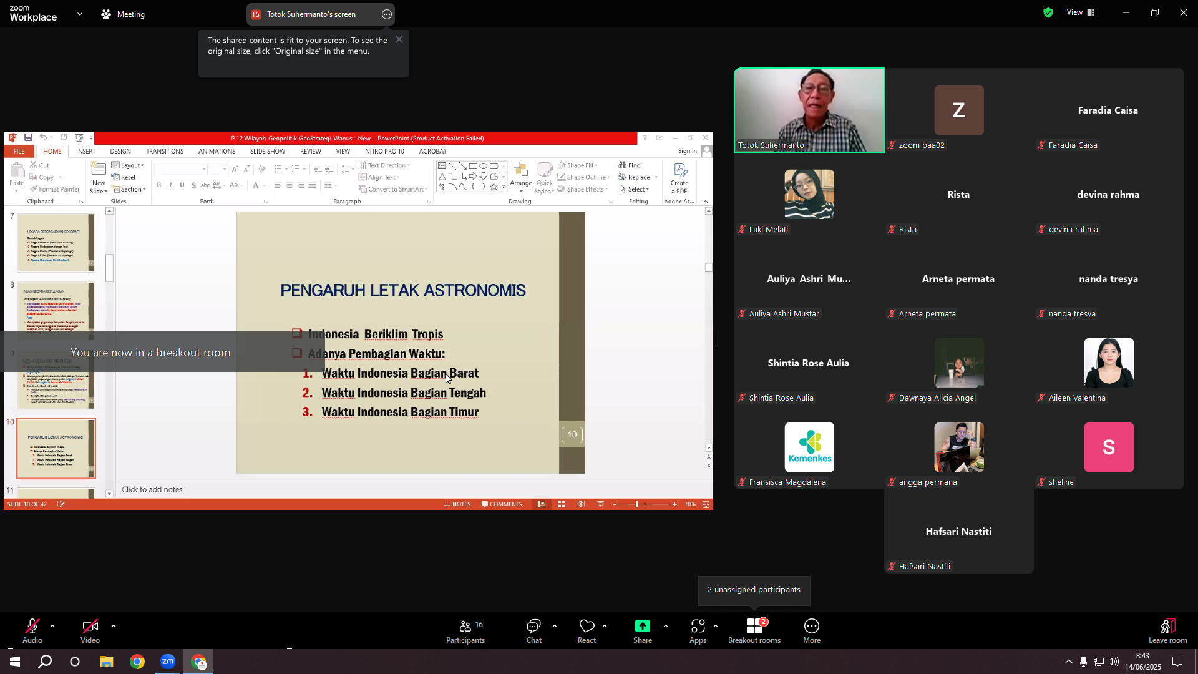Switch to the TRANSITIONS ribbon tab
This screenshot has height=674, width=1198.
(x=165, y=151)
